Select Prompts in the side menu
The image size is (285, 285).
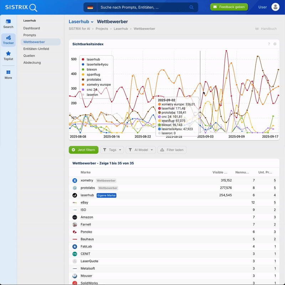[x=30, y=35]
